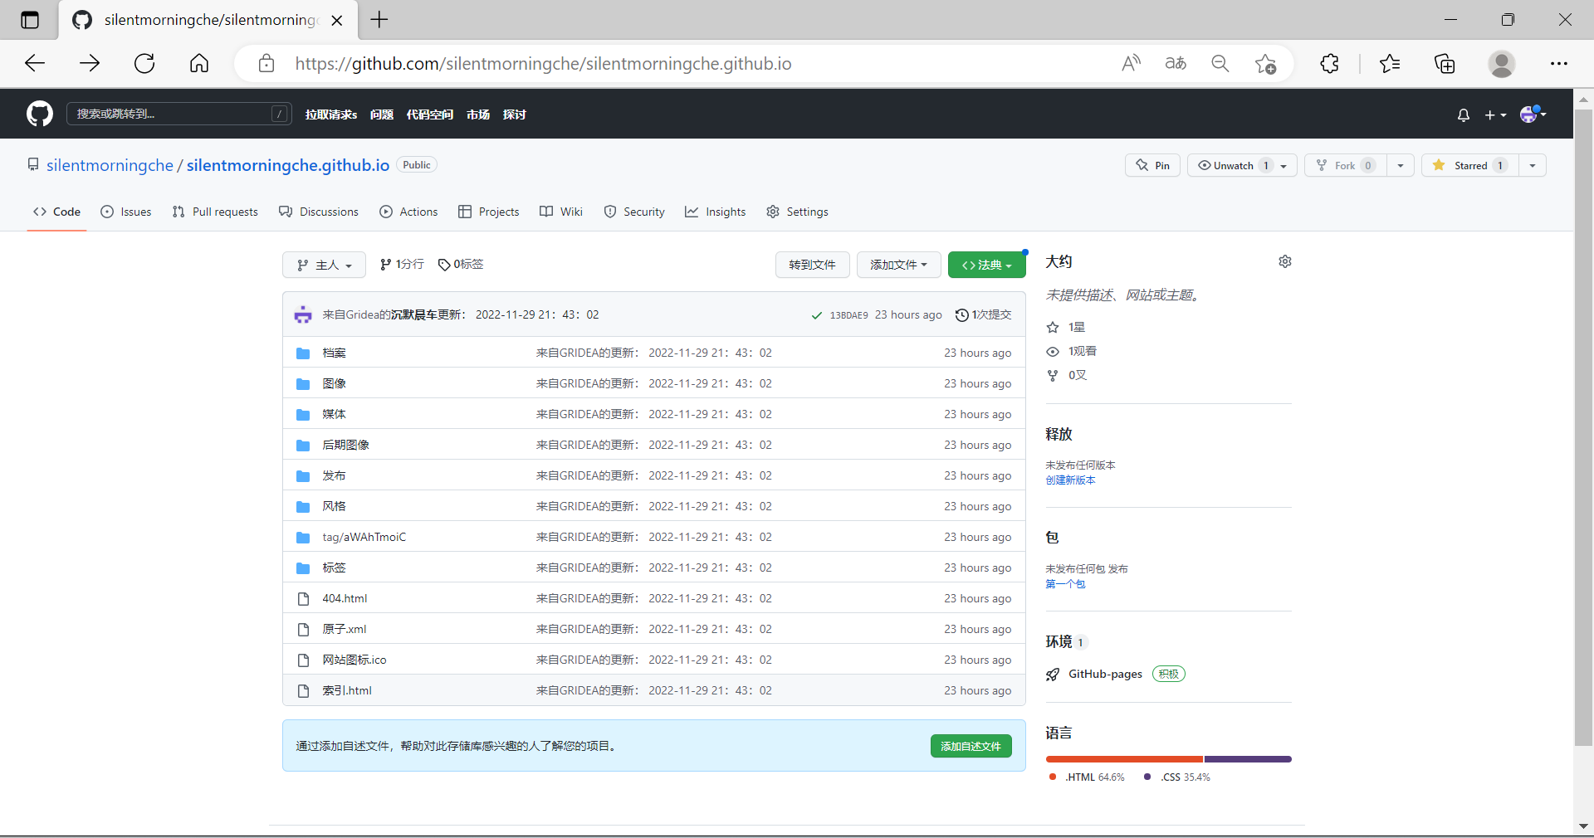Click the browser refresh icon
Viewport: 1594px width, 838px height.
coord(144,64)
